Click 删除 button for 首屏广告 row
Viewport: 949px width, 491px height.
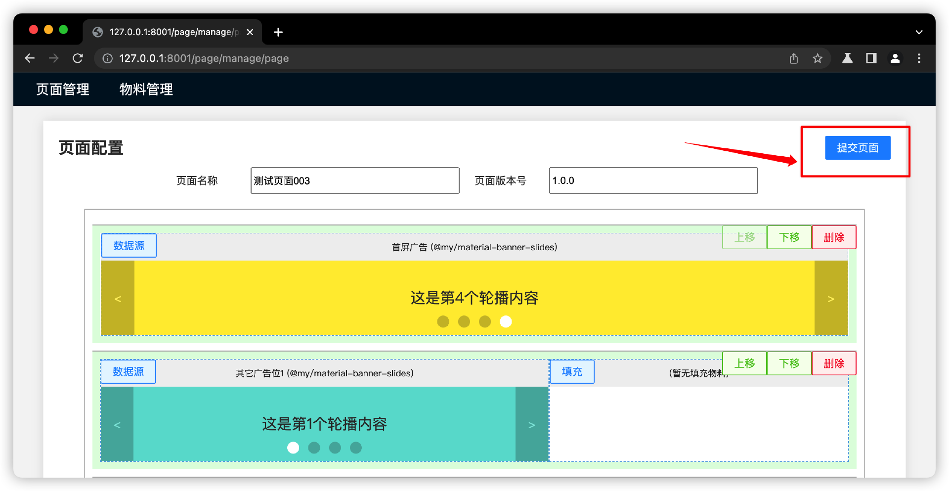pyautogui.click(x=834, y=237)
